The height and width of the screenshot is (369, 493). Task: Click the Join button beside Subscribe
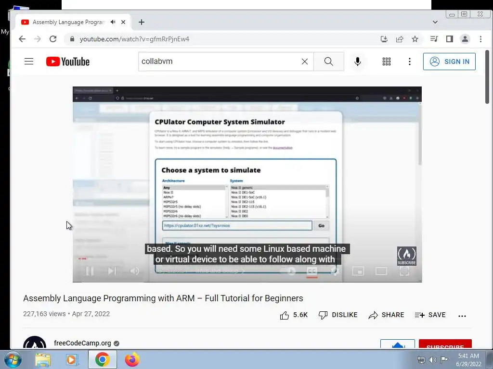point(397,344)
